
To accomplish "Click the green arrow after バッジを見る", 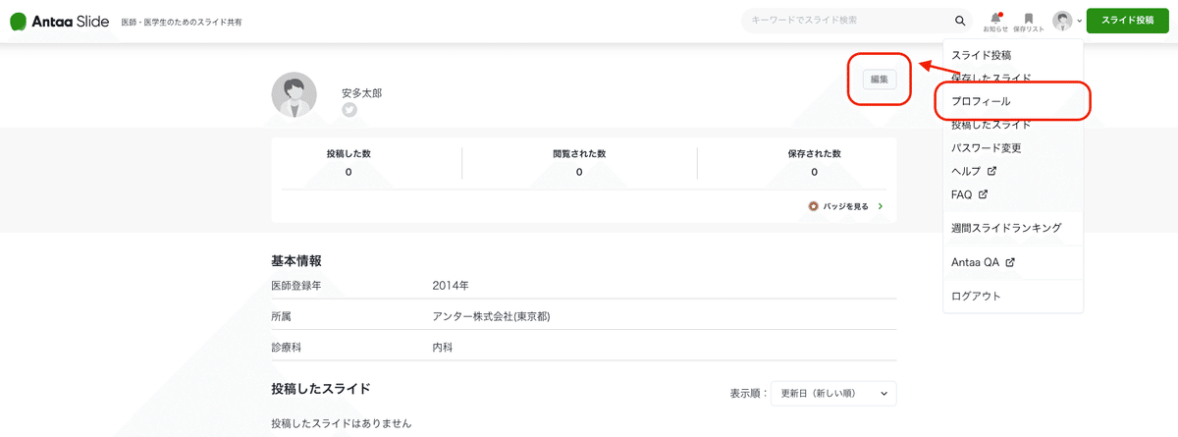I will coord(881,207).
